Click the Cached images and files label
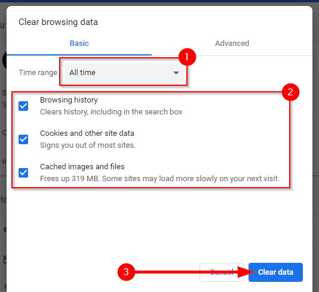 pyautogui.click(x=82, y=167)
